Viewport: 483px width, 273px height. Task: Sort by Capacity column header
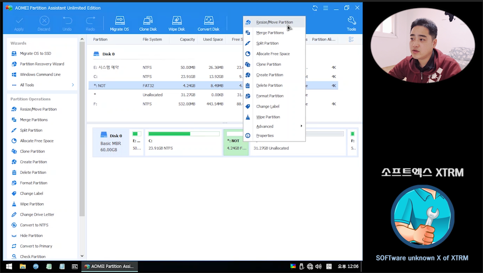point(187,40)
